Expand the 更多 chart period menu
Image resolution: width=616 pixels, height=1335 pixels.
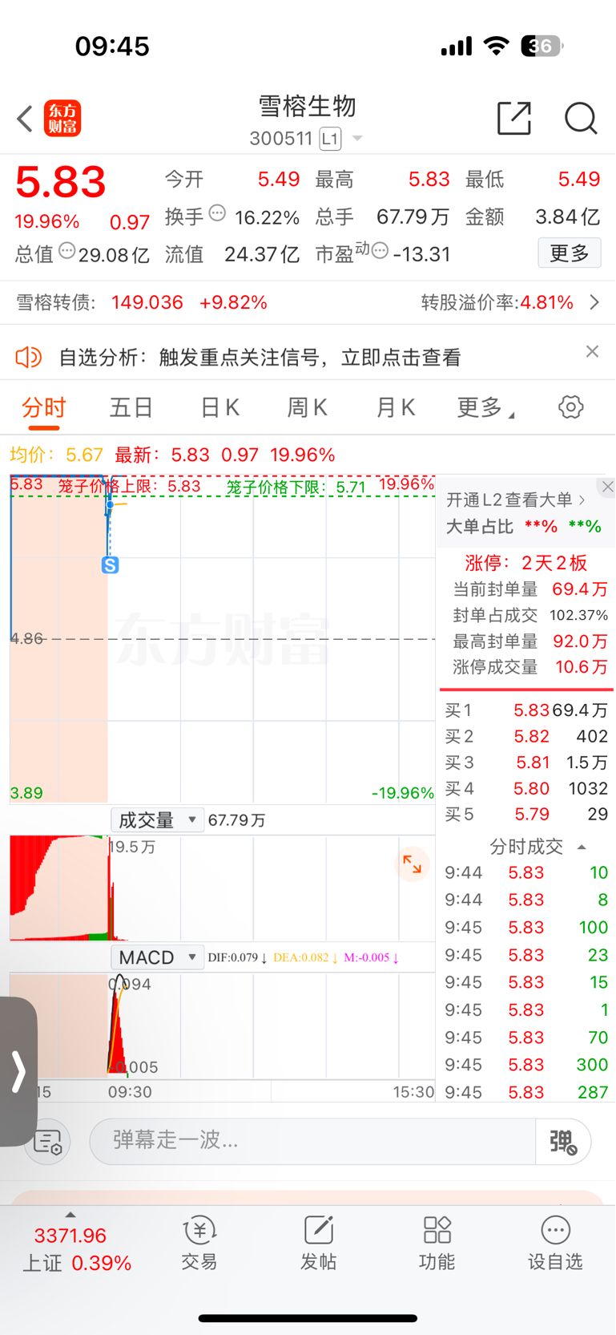click(485, 407)
